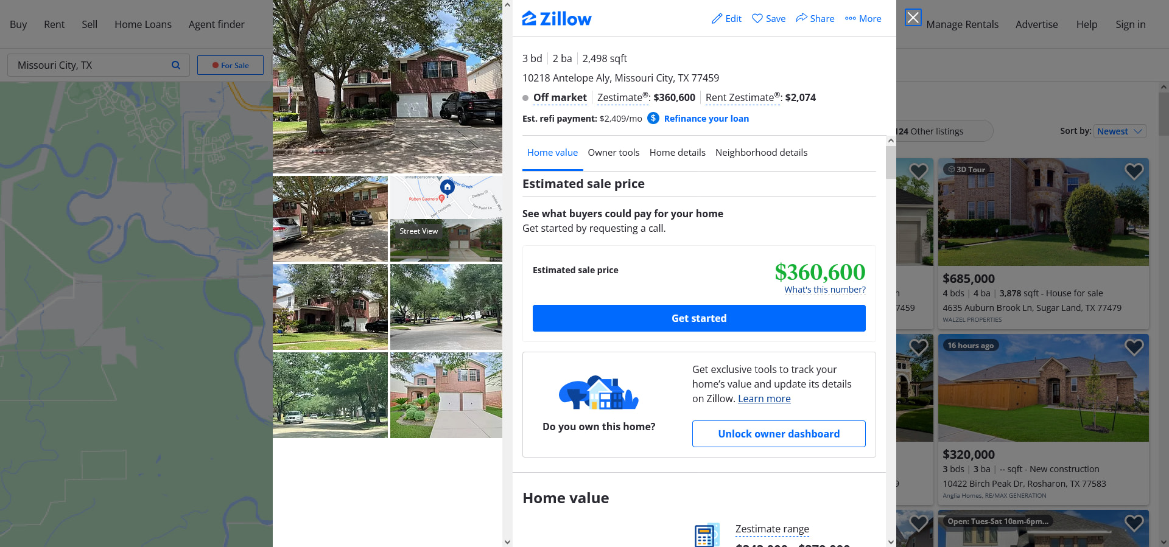Expand the Sort by Newest dropdown
The width and height of the screenshot is (1169, 547).
(1120, 131)
